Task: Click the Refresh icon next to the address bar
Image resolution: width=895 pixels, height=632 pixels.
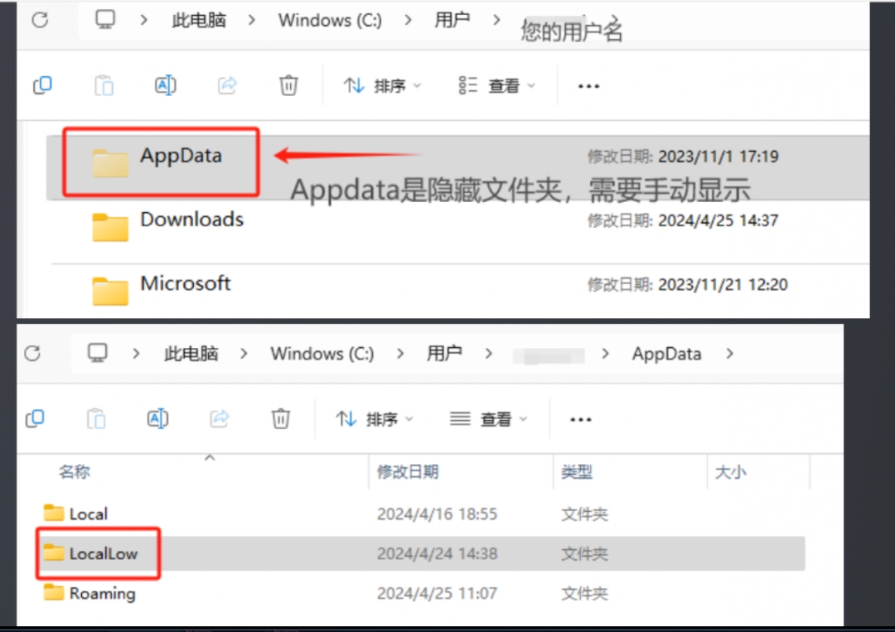Action: click(x=39, y=19)
